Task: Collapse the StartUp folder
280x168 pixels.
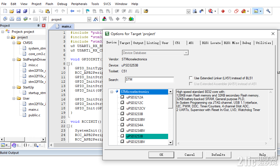Action: pos(14,87)
